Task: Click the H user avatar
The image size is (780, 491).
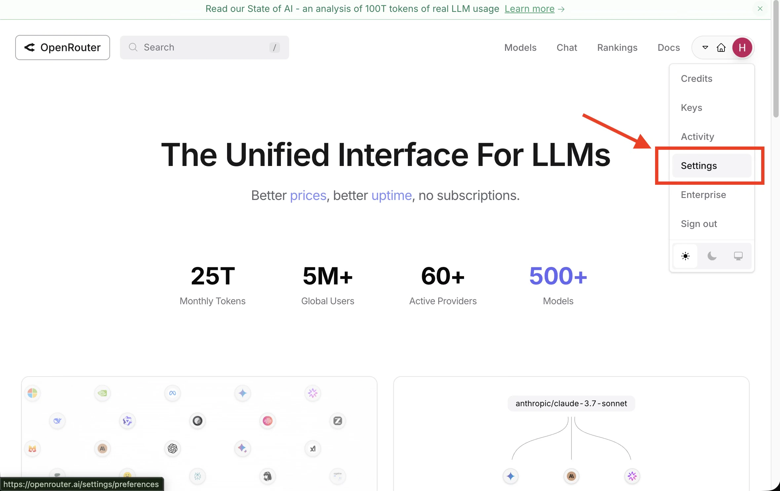Action: point(742,48)
